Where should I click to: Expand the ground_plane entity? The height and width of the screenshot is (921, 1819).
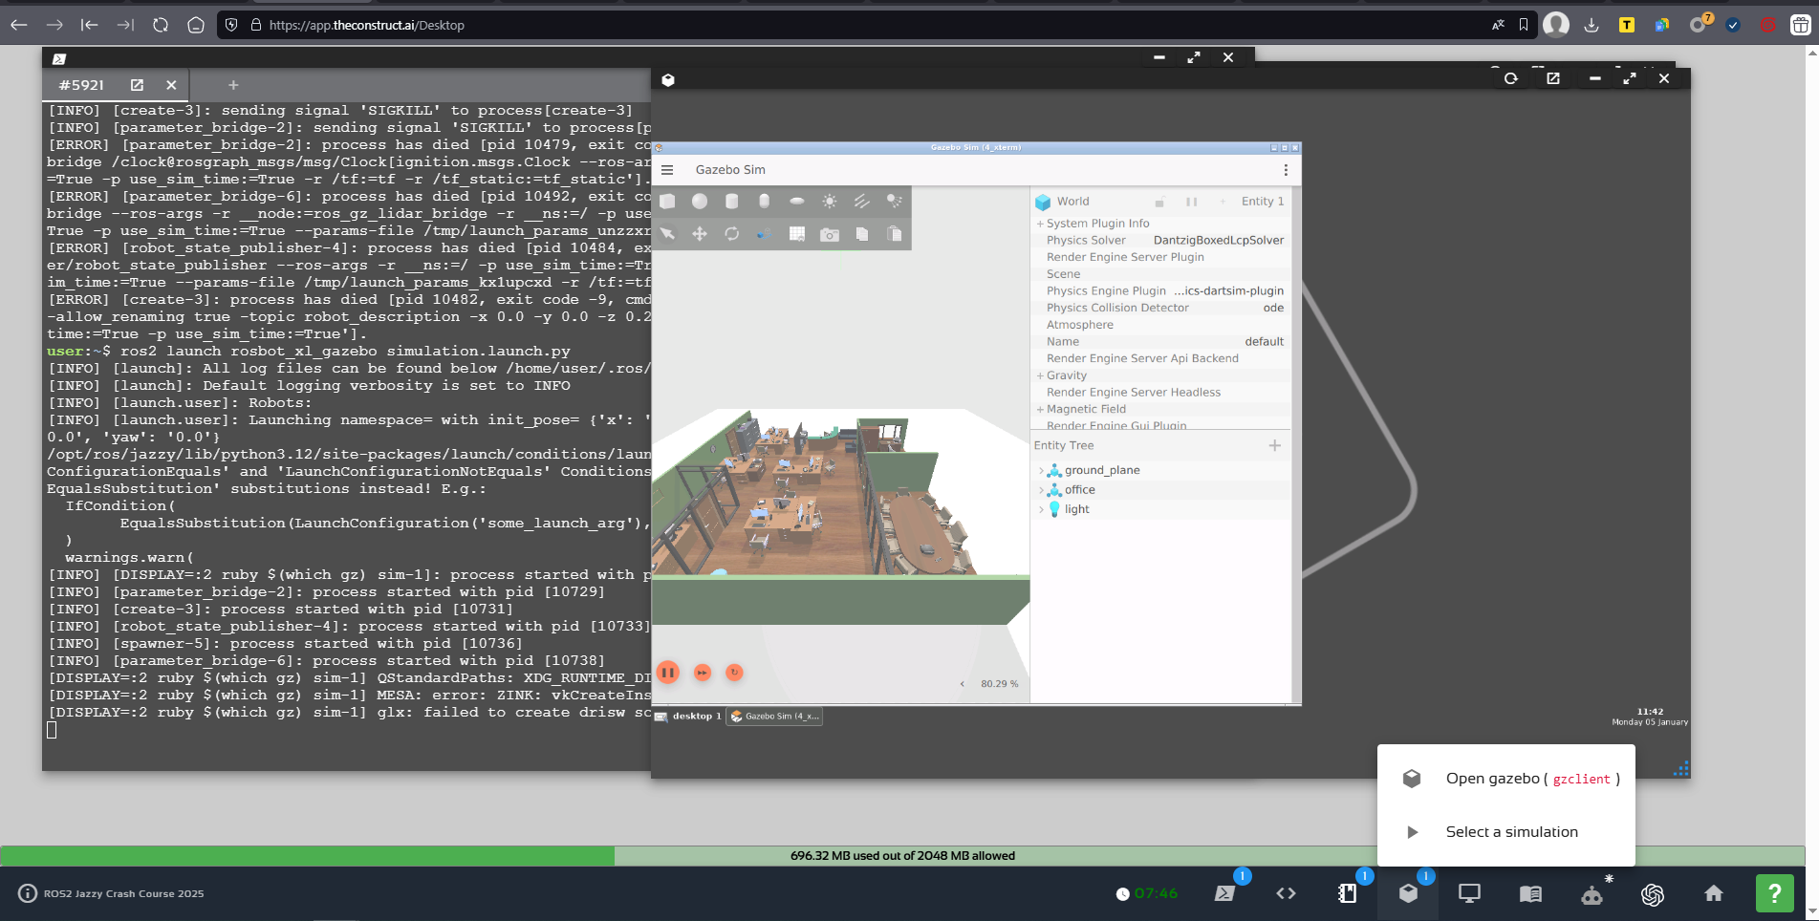point(1041,470)
